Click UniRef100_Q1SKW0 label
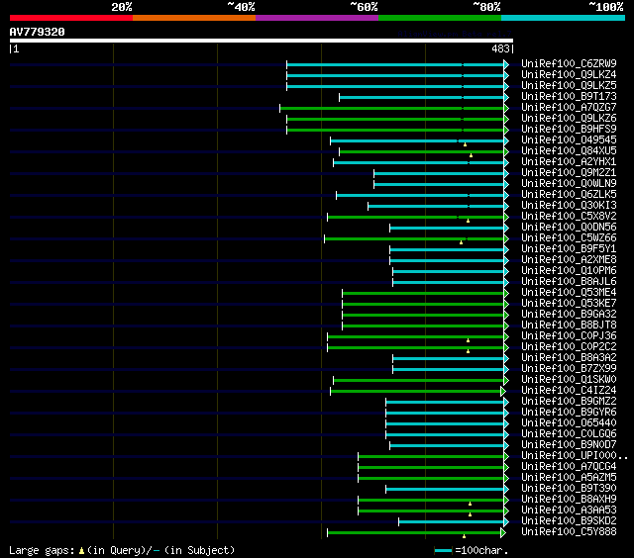Image resolution: width=634 pixels, height=558 pixels. coord(569,380)
